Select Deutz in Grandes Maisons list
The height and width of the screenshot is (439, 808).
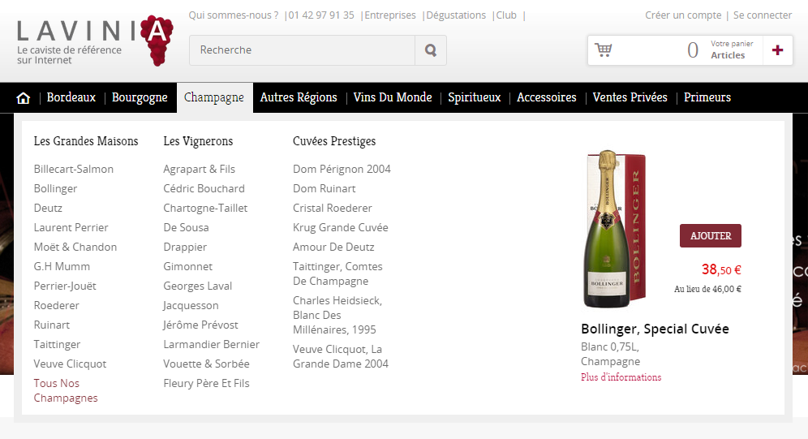[x=48, y=209]
